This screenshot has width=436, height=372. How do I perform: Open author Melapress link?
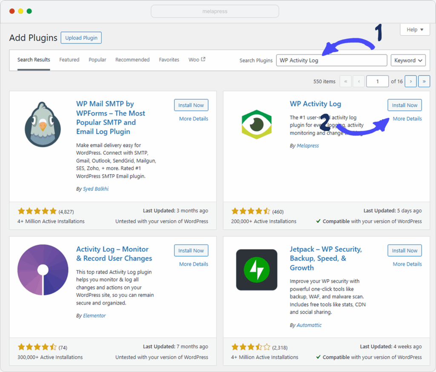pyautogui.click(x=307, y=145)
